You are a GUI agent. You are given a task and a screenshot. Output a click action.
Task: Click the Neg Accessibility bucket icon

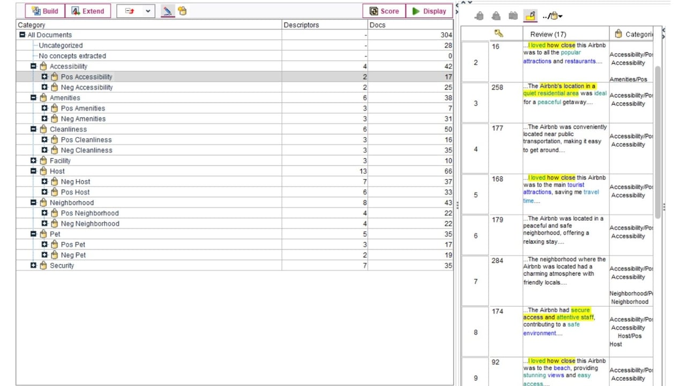tap(54, 87)
